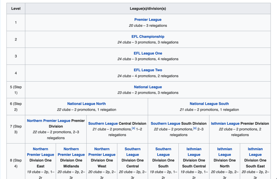Open the National League South link
Viewport: 277px width, 179px height.
pyautogui.click(x=209, y=104)
